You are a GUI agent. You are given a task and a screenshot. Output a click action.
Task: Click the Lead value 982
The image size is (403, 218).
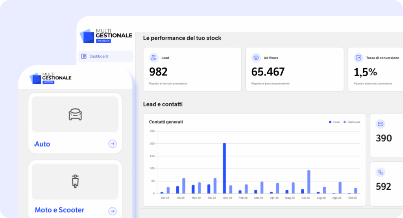click(x=158, y=72)
